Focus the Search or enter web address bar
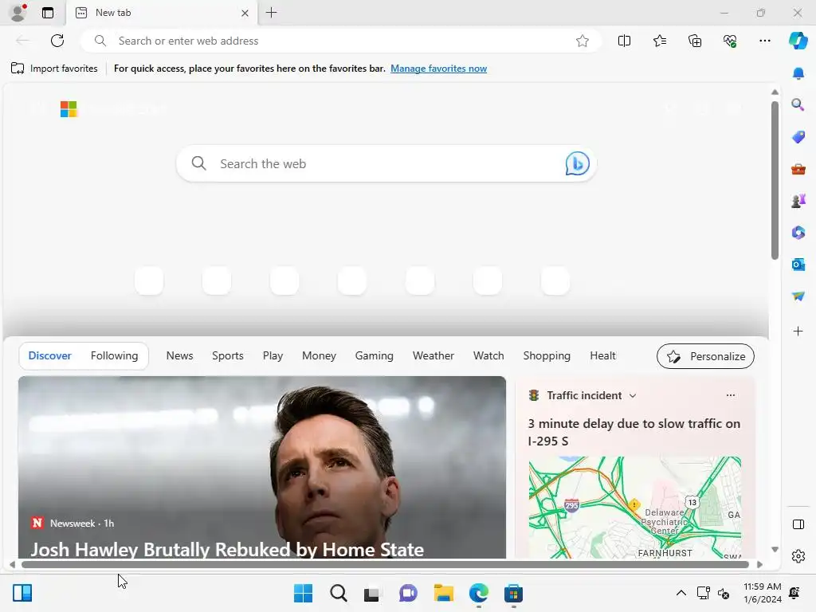The image size is (816, 612). pyautogui.click(x=341, y=41)
